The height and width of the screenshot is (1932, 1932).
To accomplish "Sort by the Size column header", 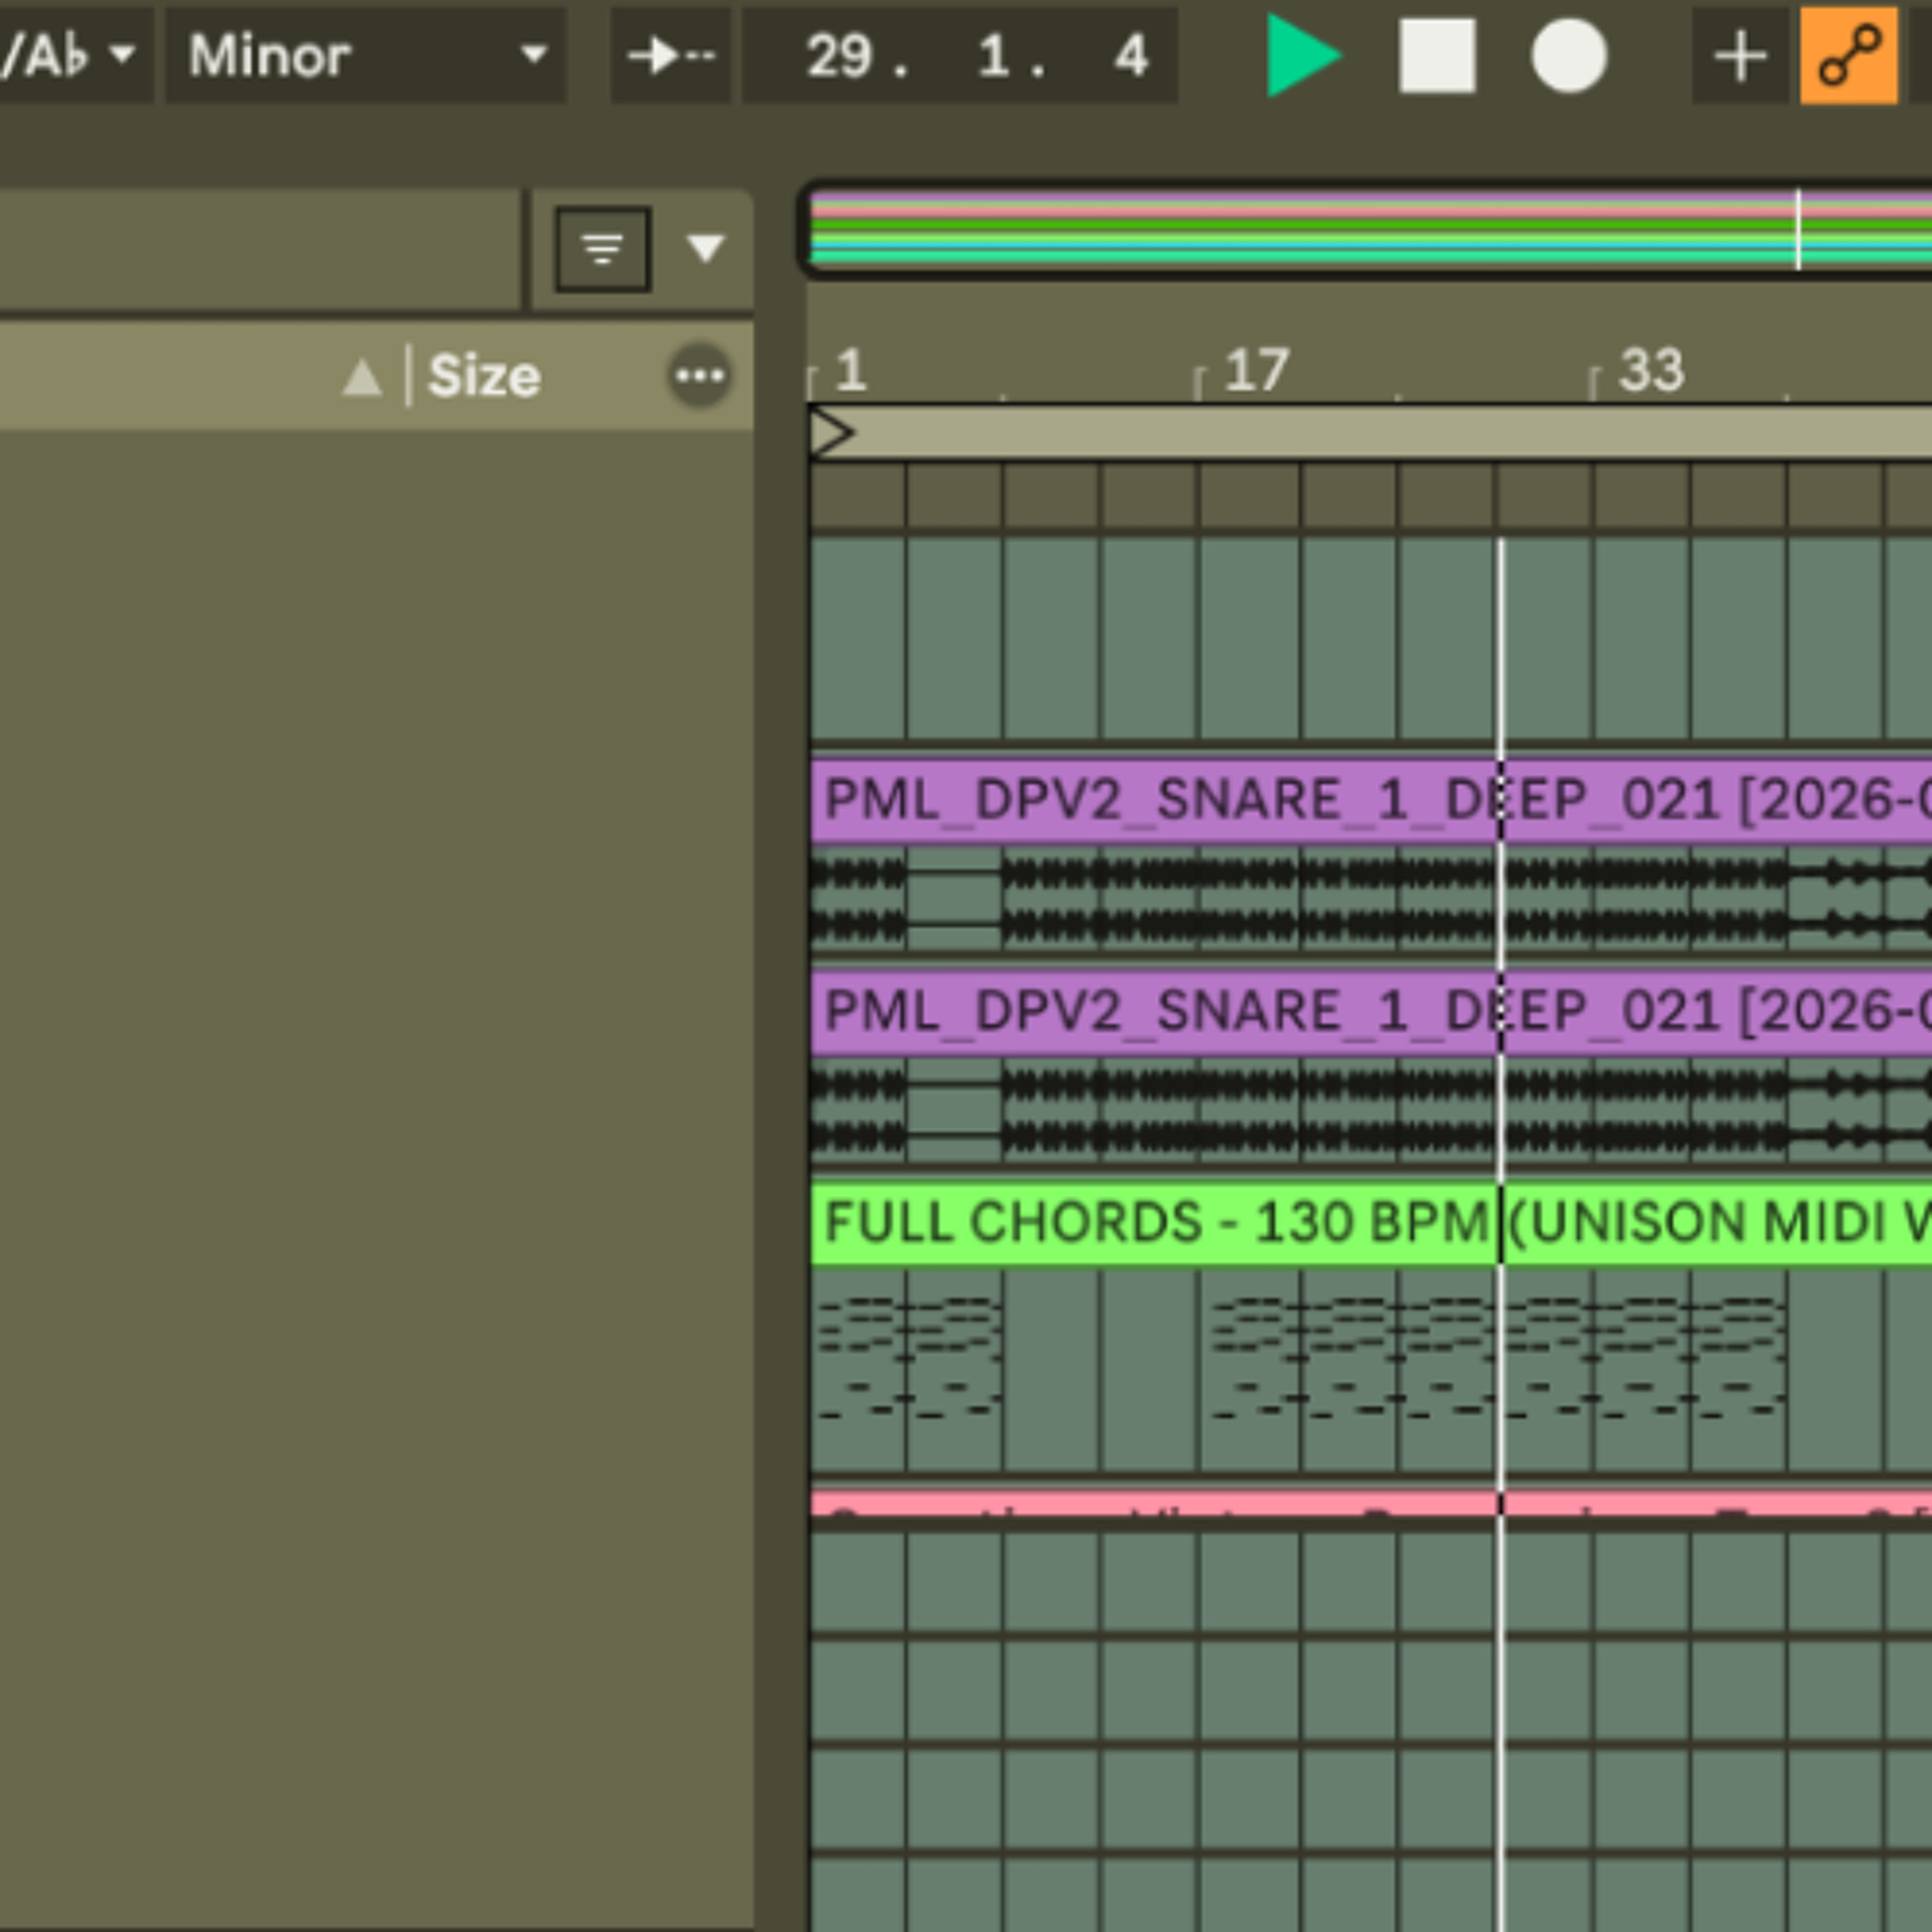I will point(484,376).
